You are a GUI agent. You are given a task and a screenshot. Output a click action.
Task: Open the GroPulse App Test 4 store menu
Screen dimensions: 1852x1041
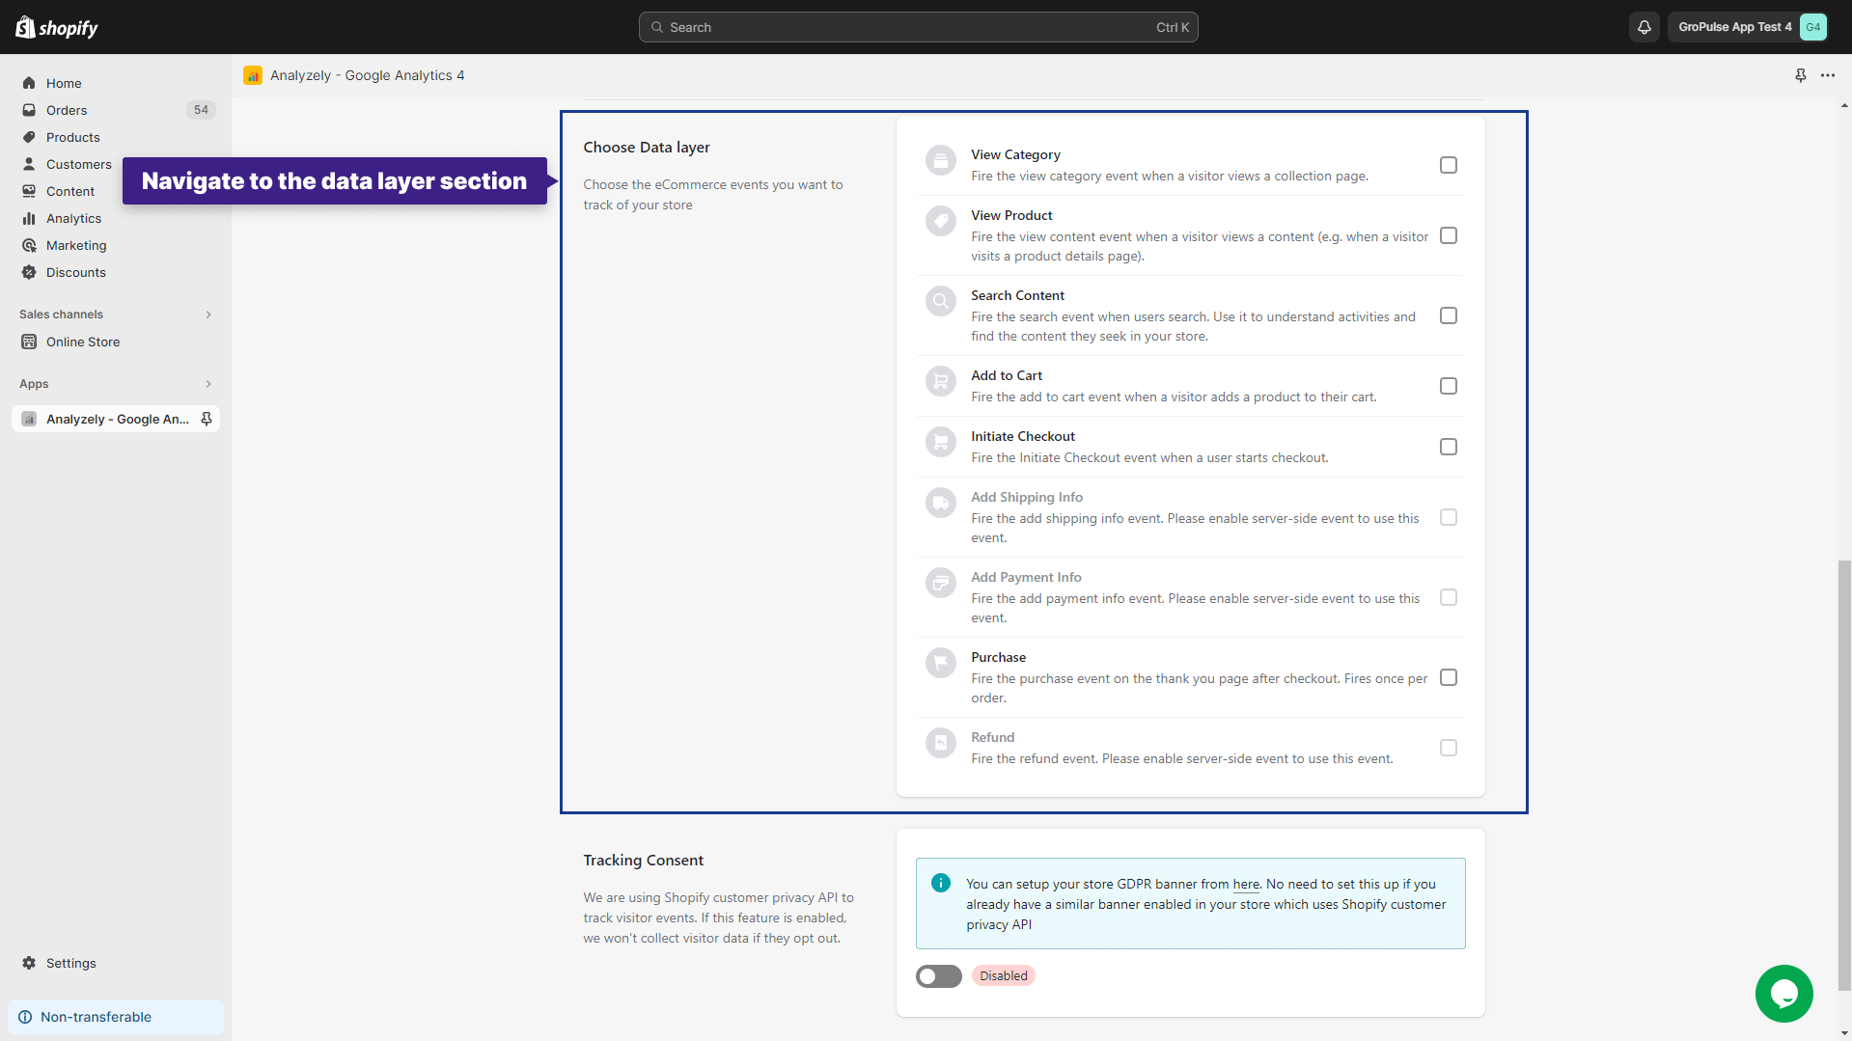click(1747, 27)
